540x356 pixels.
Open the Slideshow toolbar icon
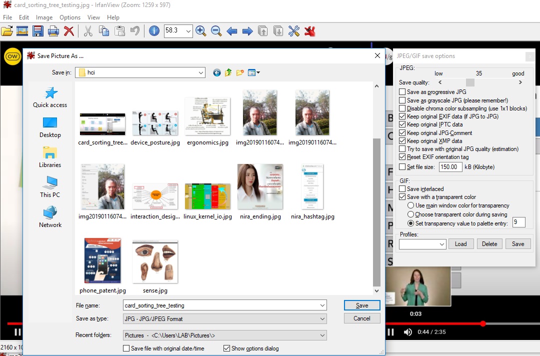[x=22, y=31]
